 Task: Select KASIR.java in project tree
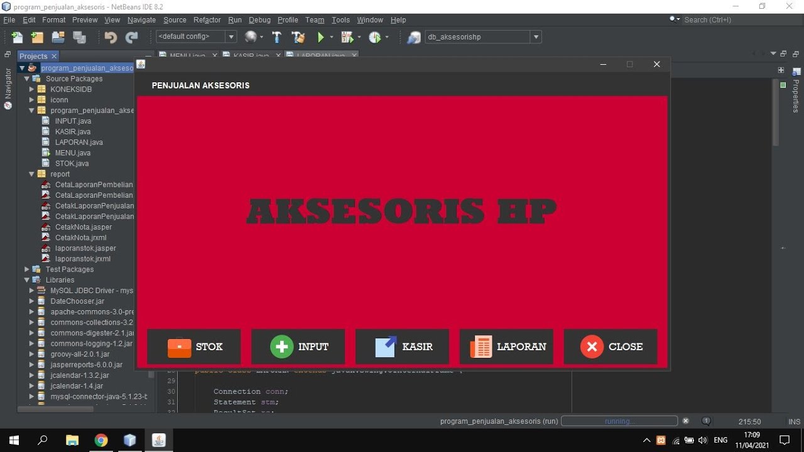73,132
